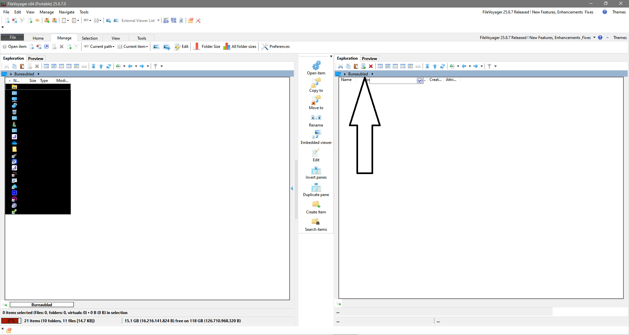Expand the filter dropdown arrow in left pane
This screenshot has height=335, width=629.
click(x=162, y=66)
